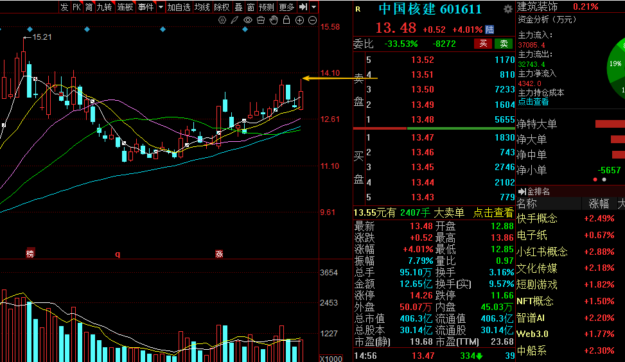Open 点击查看 for the 13.55元 large sell order
Viewport: 625px width, 362px height.
click(493, 212)
